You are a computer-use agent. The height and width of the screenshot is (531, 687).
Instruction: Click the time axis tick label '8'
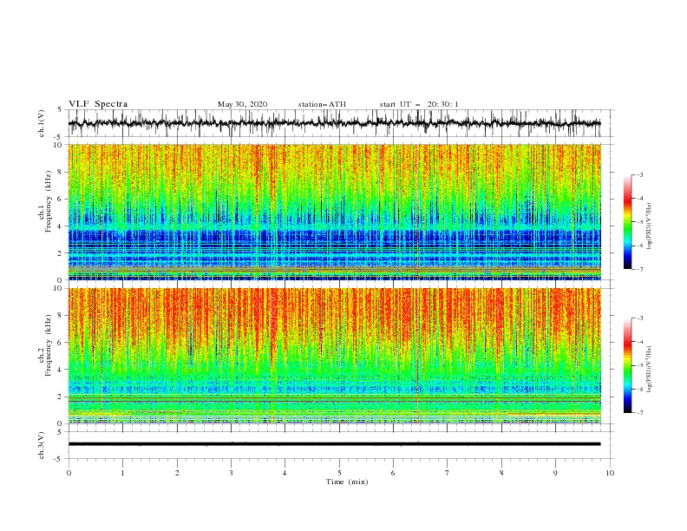click(x=501, y=473)
